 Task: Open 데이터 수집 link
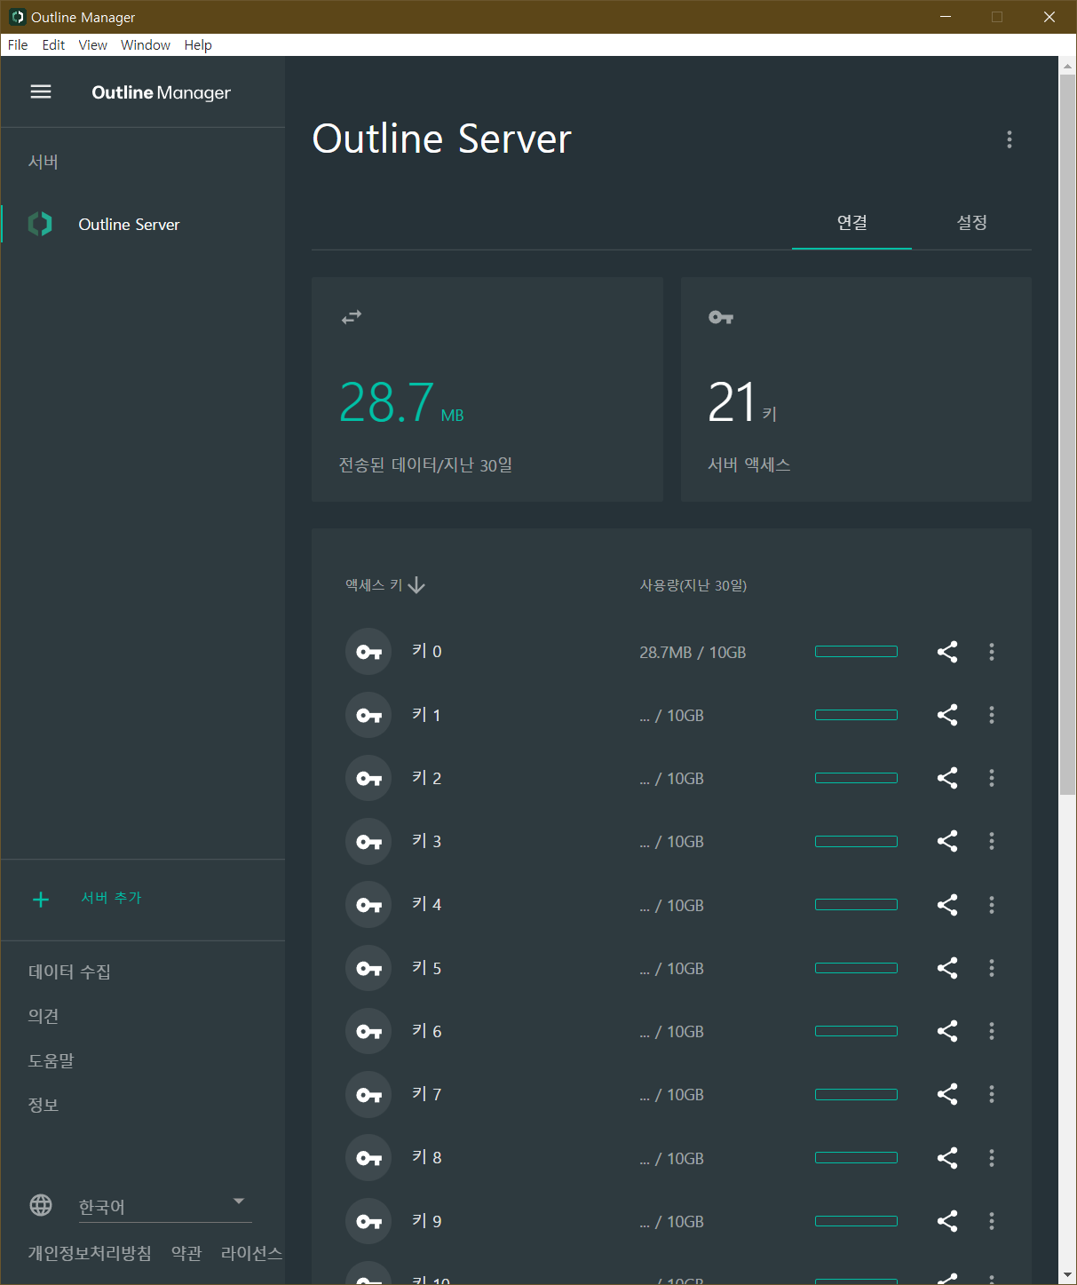(69, 972)
